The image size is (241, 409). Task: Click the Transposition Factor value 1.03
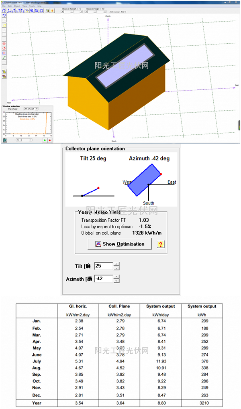144,220
